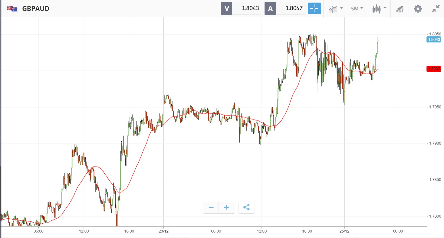The image size is (444, 238).
Task: Zoom out the chart with minus button
Action: [x=211, y=207]
